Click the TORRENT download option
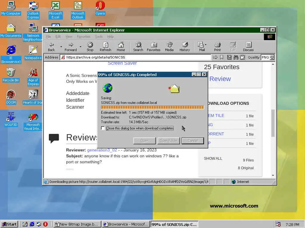The height and width of the screenshot is (228, 305). [x=216, y=134]
